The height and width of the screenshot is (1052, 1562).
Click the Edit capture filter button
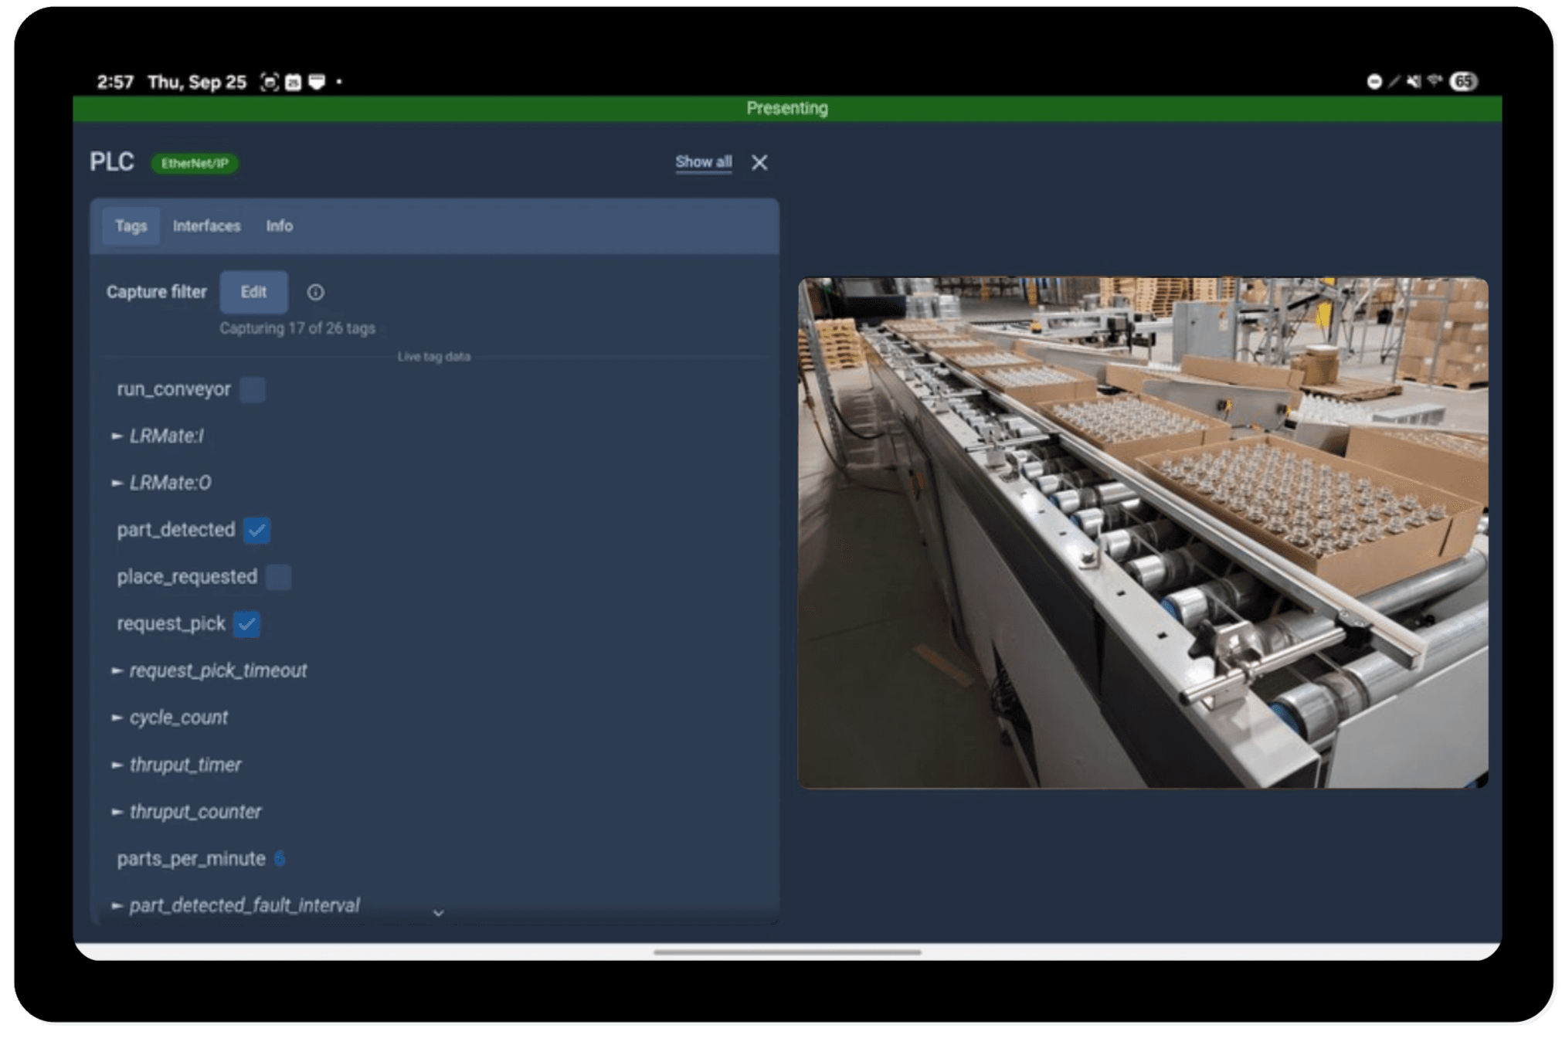[x=253, y=292]
